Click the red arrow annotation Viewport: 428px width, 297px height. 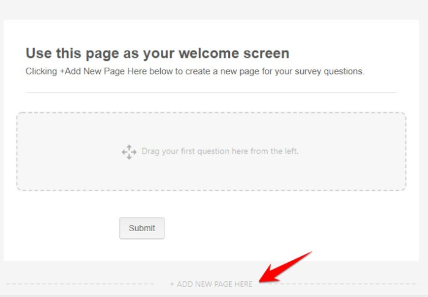[286, 267]
